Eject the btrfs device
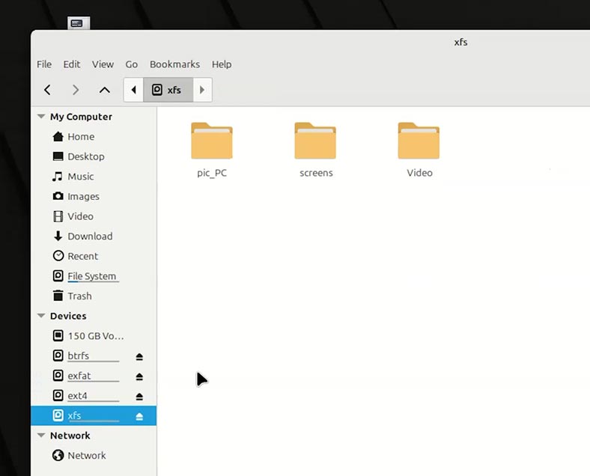 point(139,356)
